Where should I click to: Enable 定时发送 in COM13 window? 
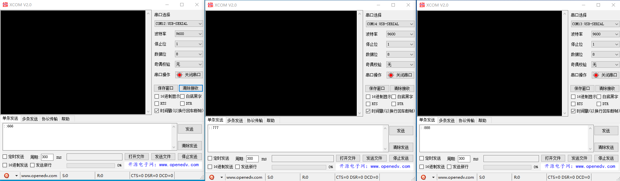point(422,158)
